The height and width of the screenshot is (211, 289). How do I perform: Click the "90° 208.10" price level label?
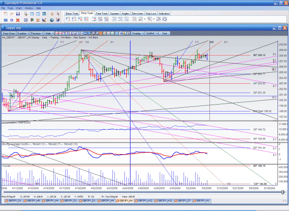point(259,55)
